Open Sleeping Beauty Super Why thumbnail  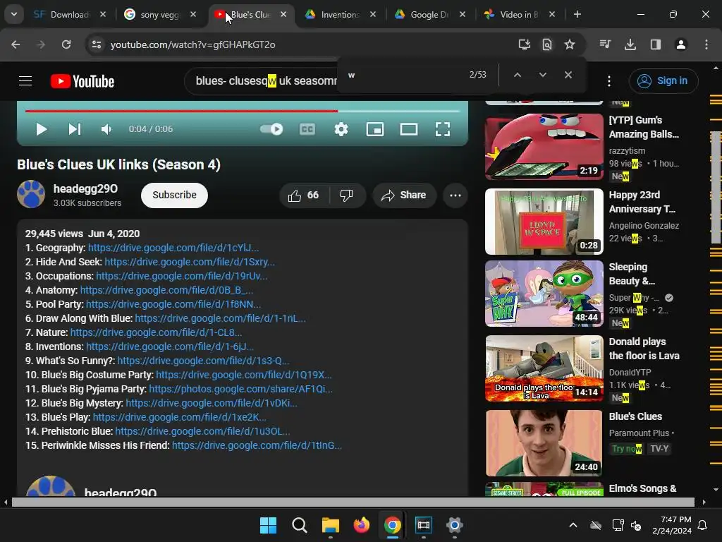(x=544, y=294)
